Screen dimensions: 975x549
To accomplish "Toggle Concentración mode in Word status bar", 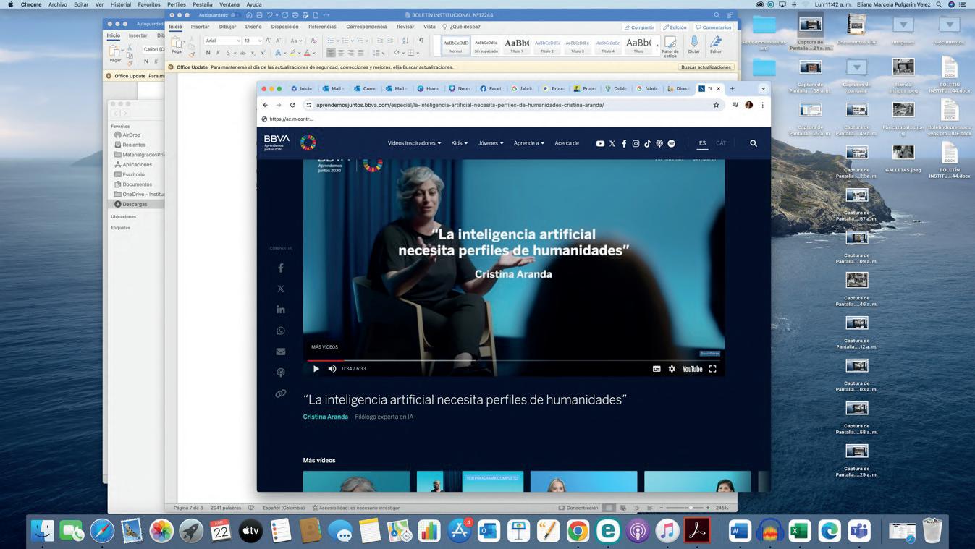I will click(578, 508).
